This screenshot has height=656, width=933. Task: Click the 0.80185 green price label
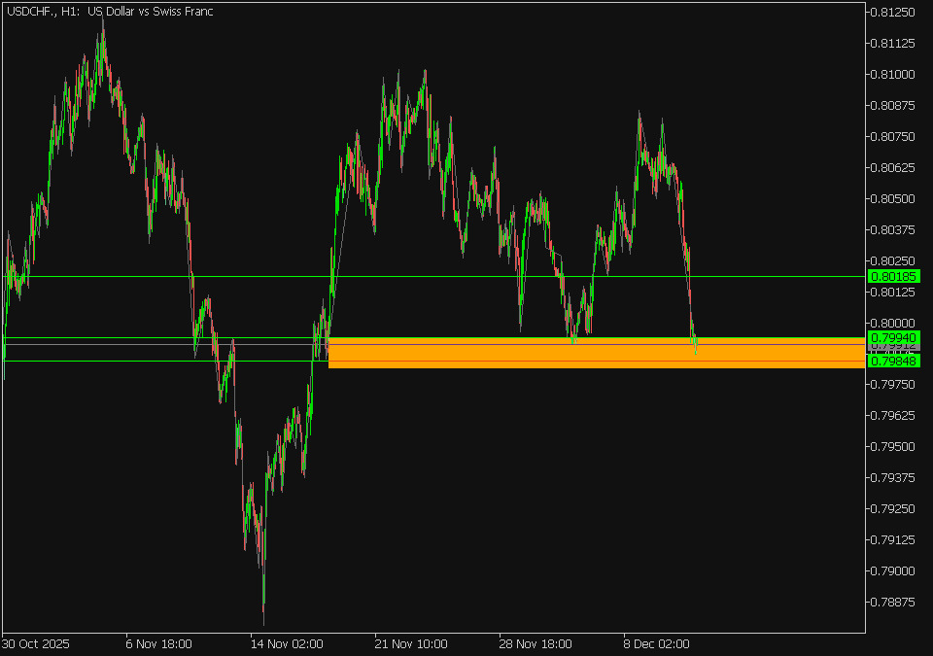894,277
